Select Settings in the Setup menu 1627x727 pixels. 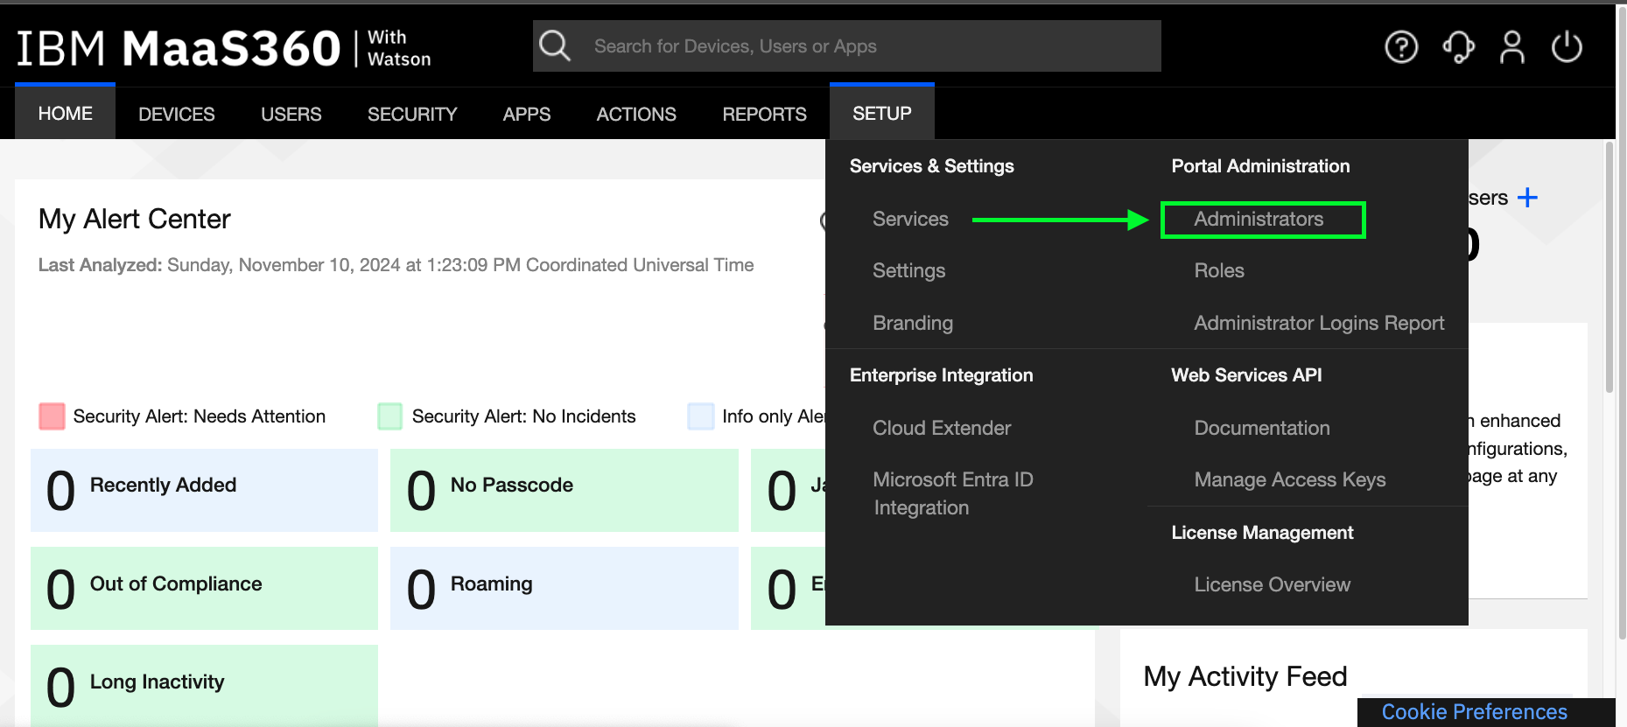coord(909,271)
